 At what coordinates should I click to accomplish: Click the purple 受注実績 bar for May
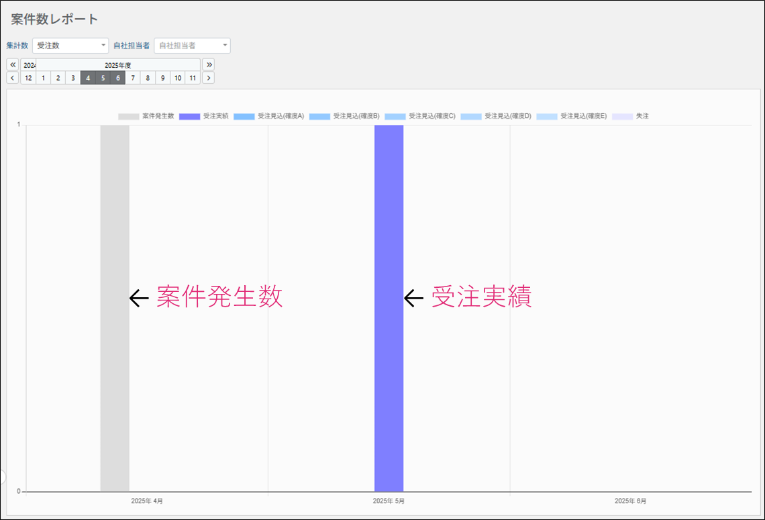coord(389,309)
